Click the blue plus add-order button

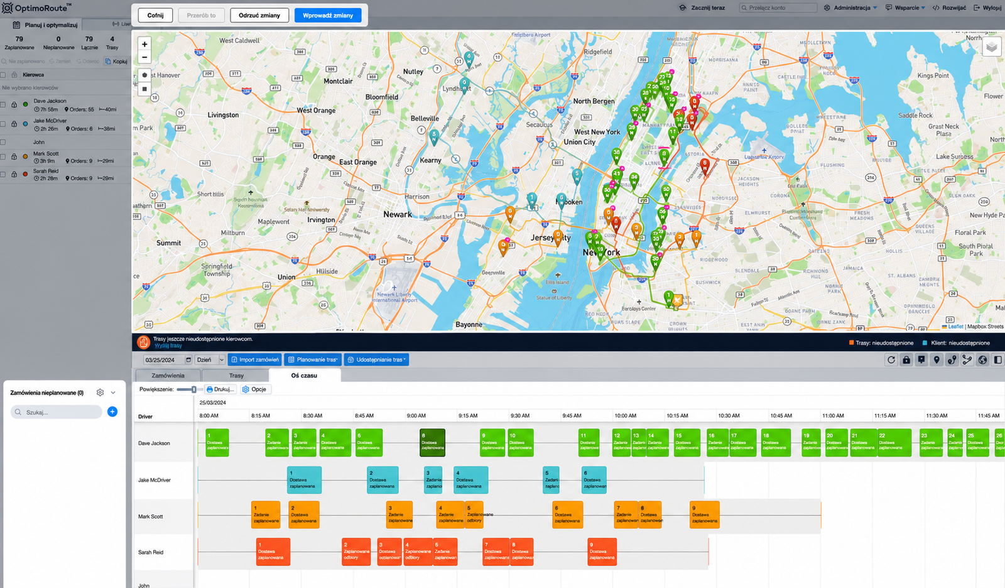112,412
